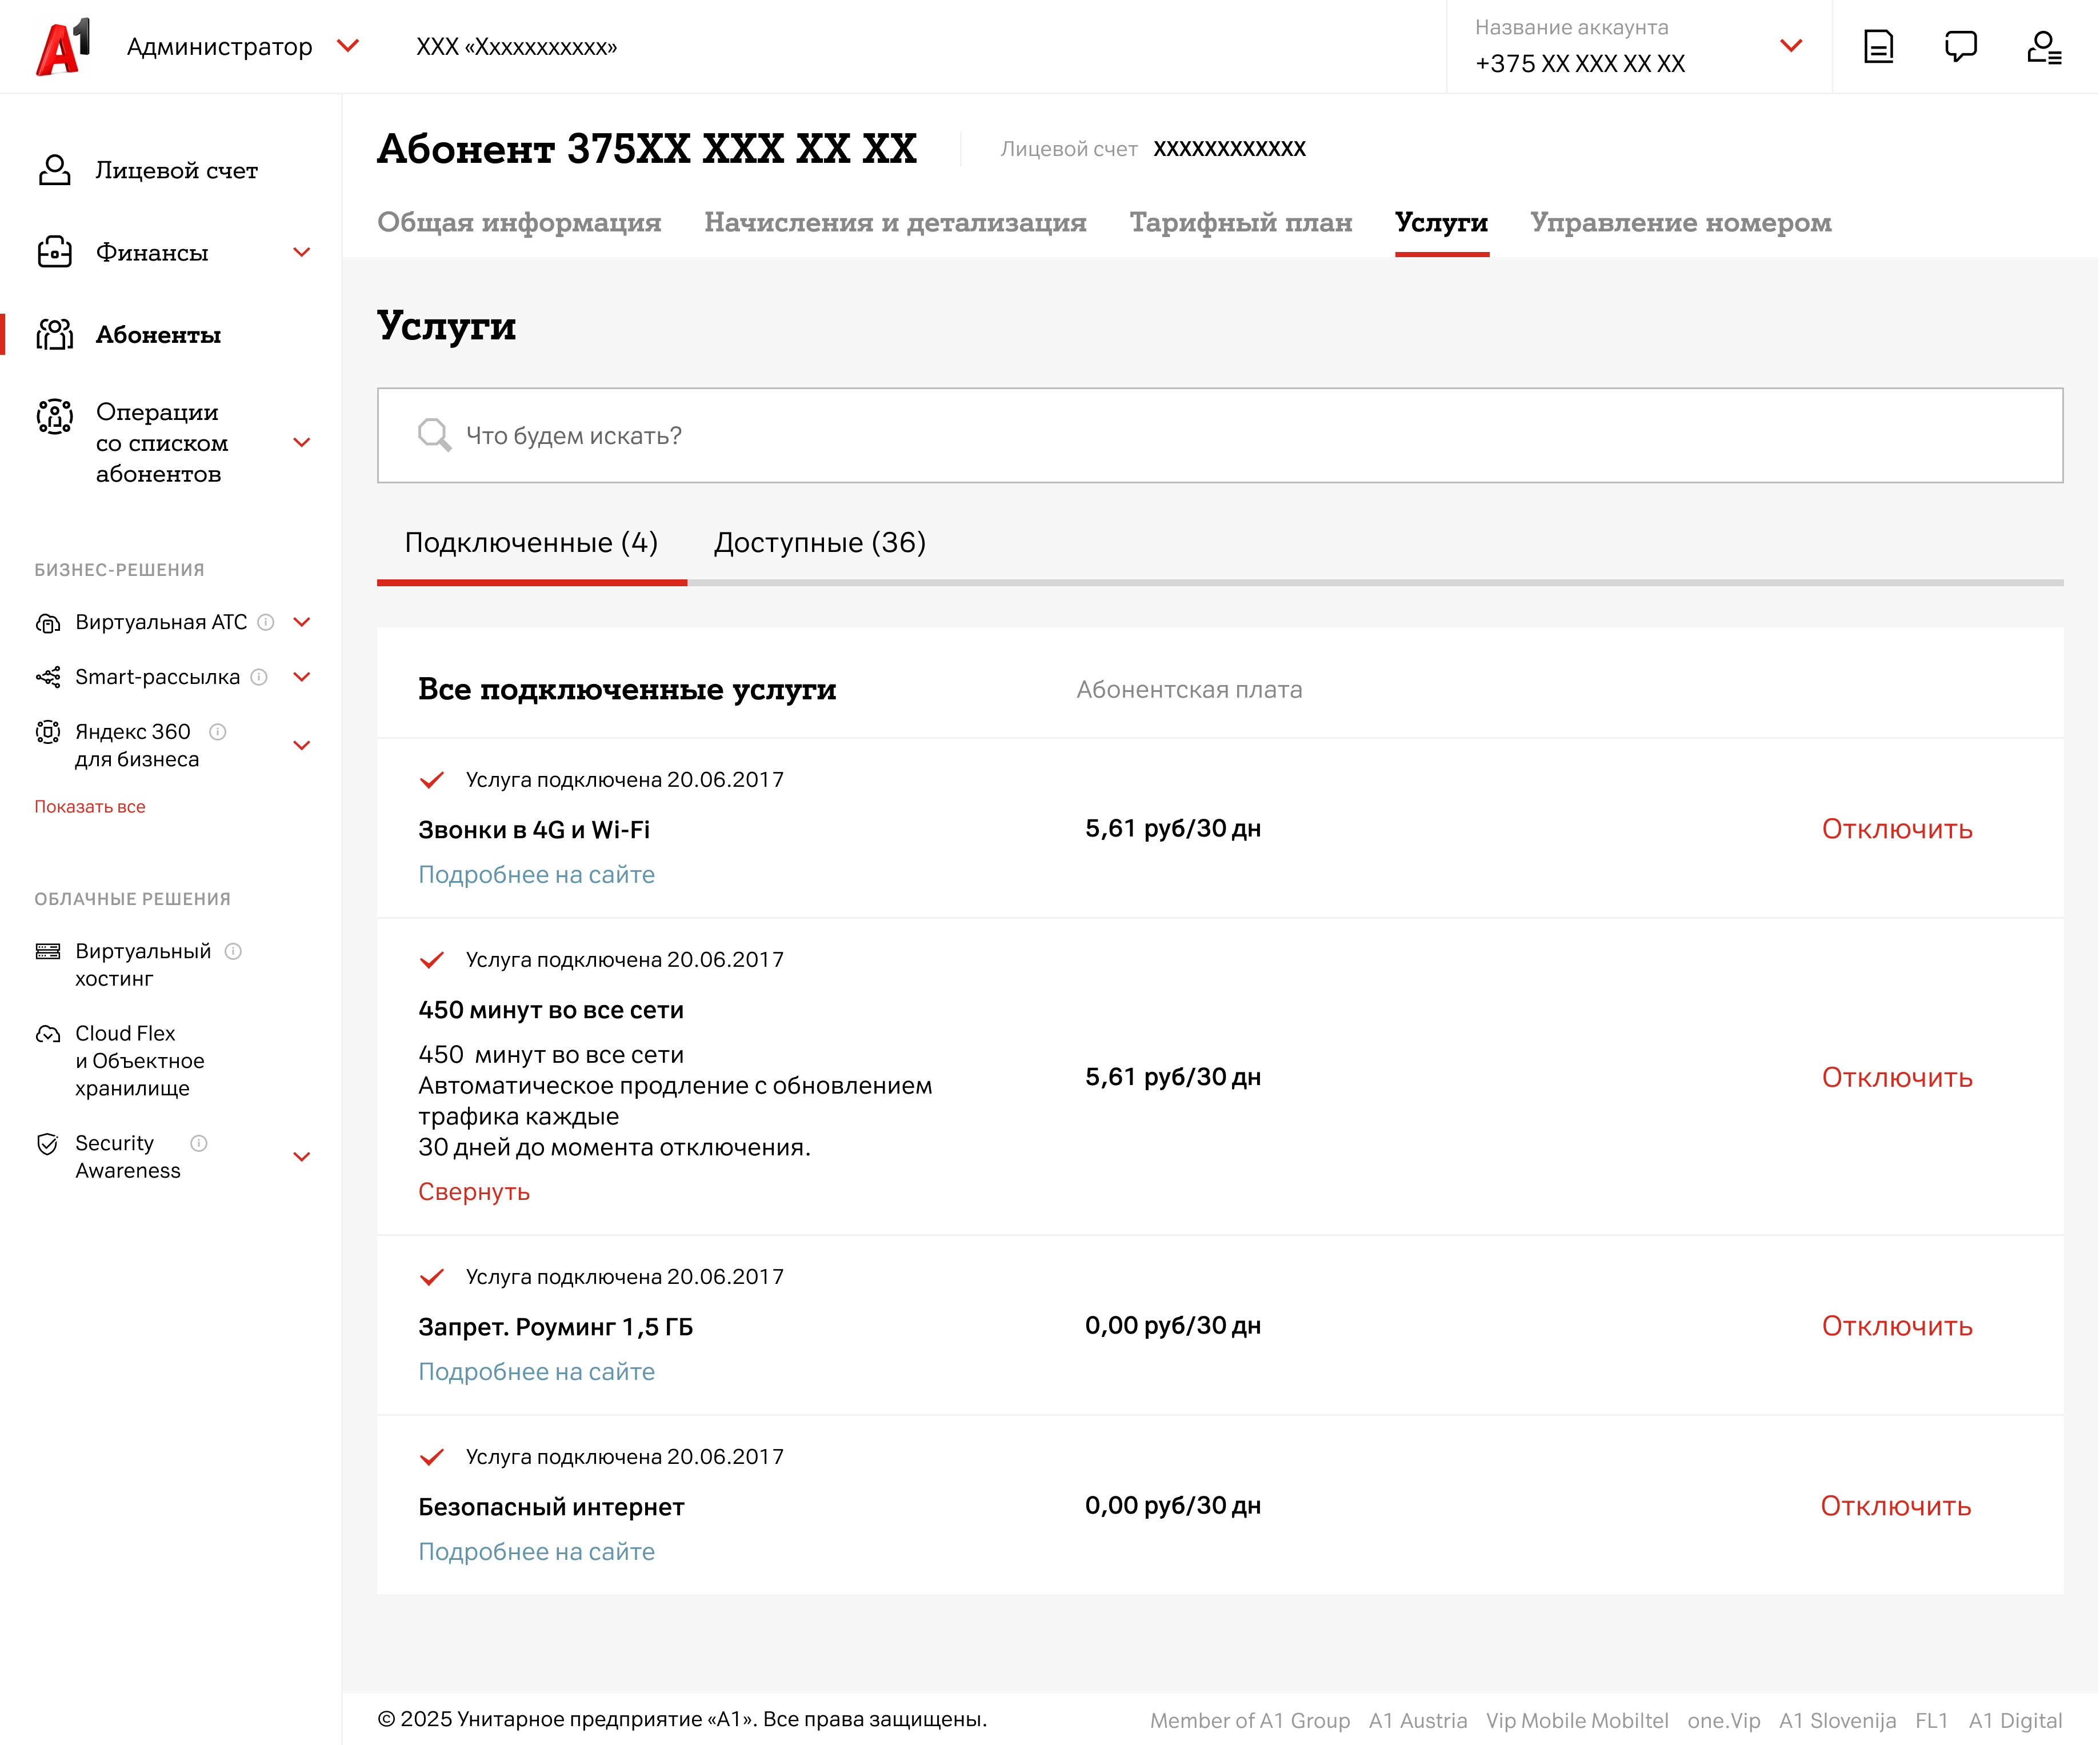Disable the Безопасный интернет service
This screenshot has width=2100, height=1745.
click(x=1895, y=1506)
